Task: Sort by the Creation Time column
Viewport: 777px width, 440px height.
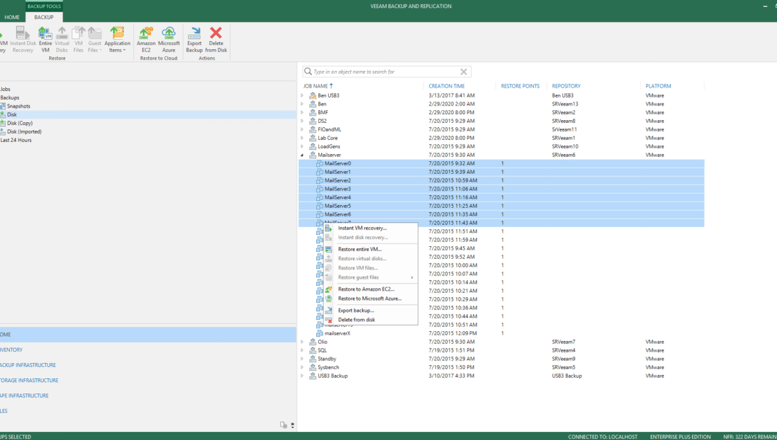Action: click(x=446, y=86)
